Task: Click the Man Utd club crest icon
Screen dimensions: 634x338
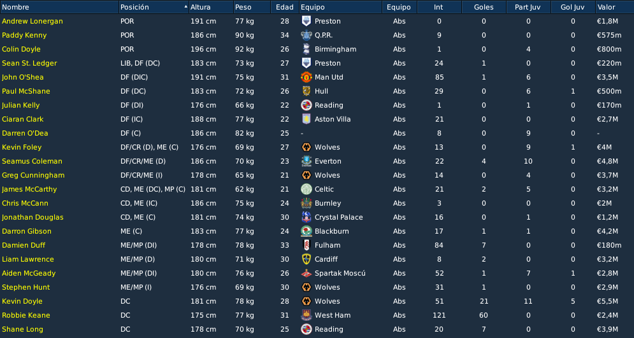Action: click(x=306, y=77)
